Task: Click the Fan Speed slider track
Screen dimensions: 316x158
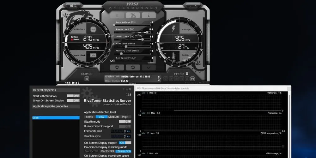Action: coord(132,61)
